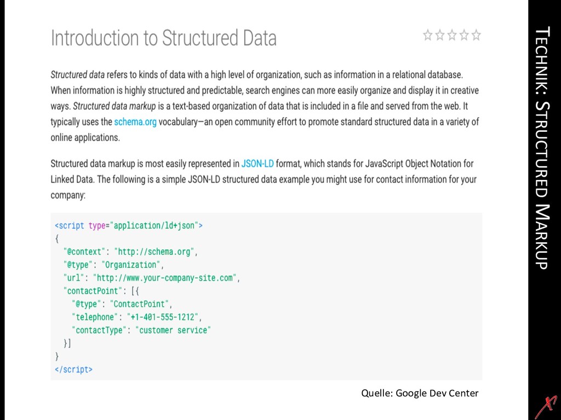
Task: Click the "Quelle: Google Dev Center" caption
Action: point(420,393)
